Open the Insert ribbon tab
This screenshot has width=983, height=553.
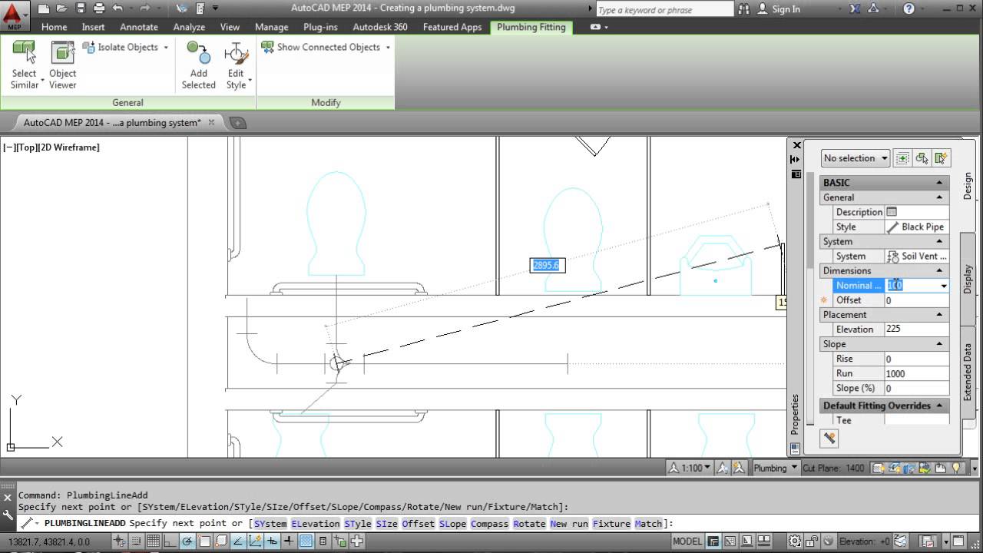[94, 27]
